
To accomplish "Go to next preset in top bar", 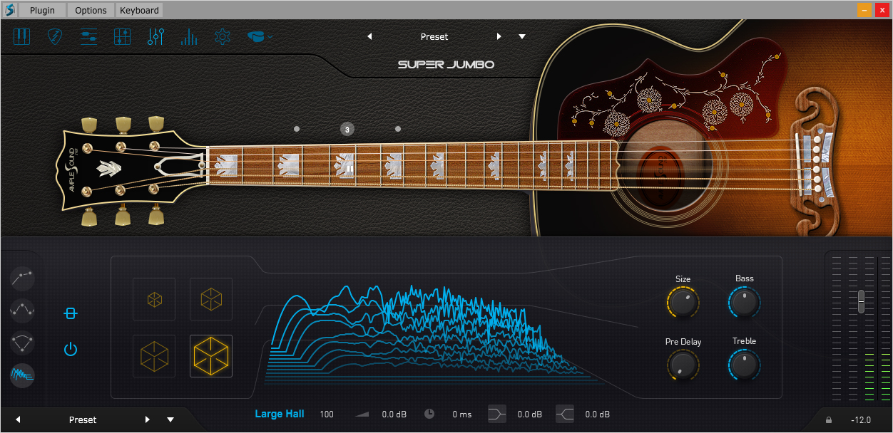I will click(x=499, y=36).
